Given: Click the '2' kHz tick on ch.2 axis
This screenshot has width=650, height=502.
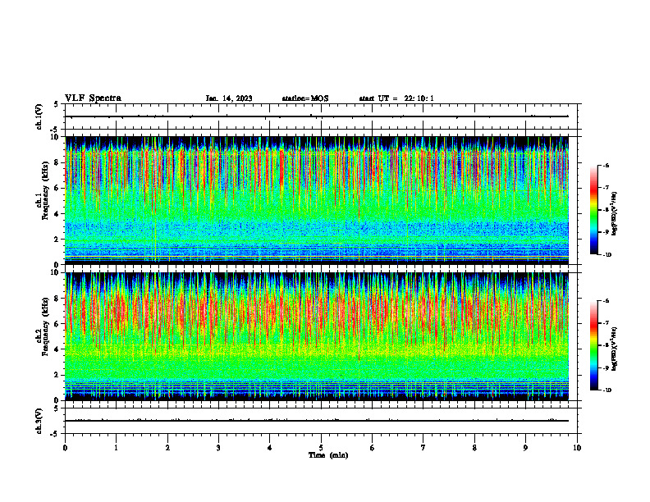Looking at the screenshot, I should pos(57,375).
